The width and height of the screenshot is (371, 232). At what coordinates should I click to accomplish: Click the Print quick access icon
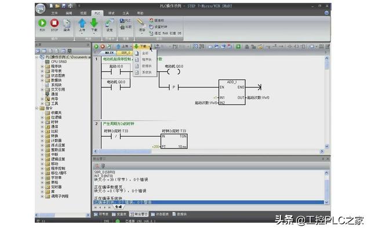click(x=70, y=6)
